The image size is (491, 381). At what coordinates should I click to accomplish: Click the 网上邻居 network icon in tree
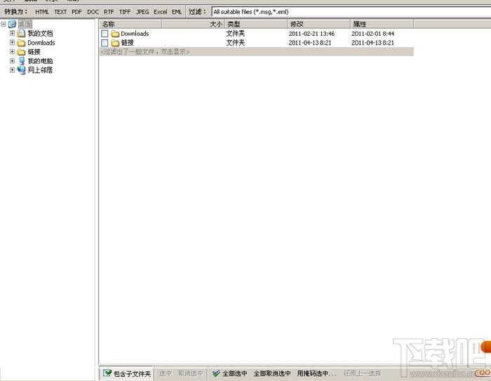(x=21, y=70)
